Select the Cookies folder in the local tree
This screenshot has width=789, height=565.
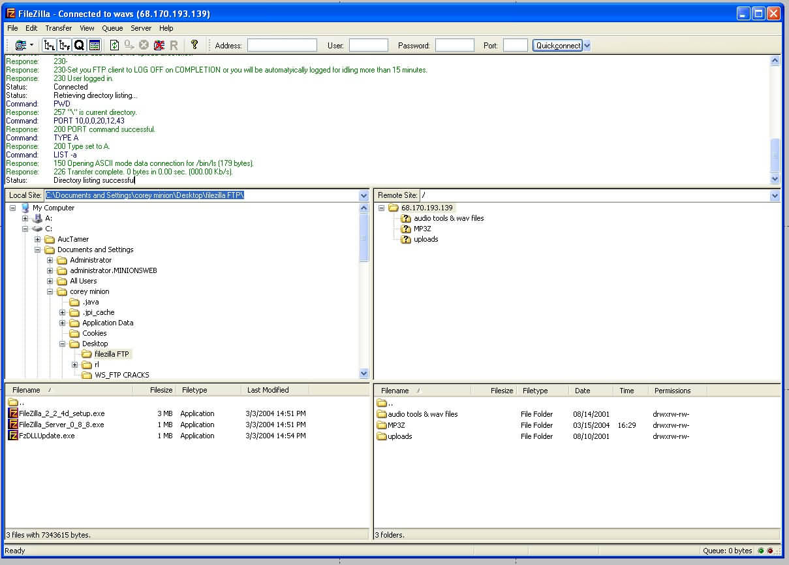95,333
